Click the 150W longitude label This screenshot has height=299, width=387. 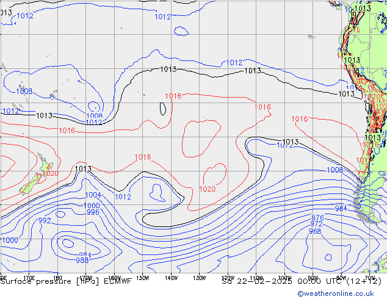(143, 278)
